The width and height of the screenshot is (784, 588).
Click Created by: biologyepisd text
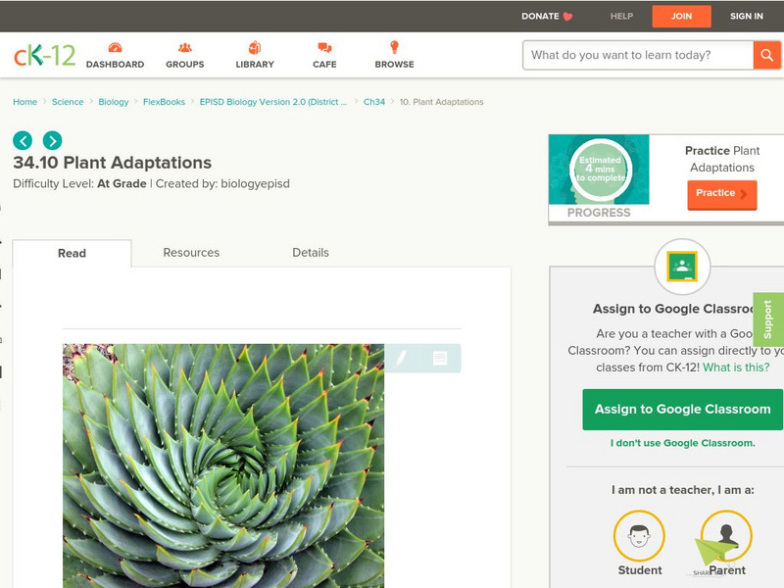[222, 184]
